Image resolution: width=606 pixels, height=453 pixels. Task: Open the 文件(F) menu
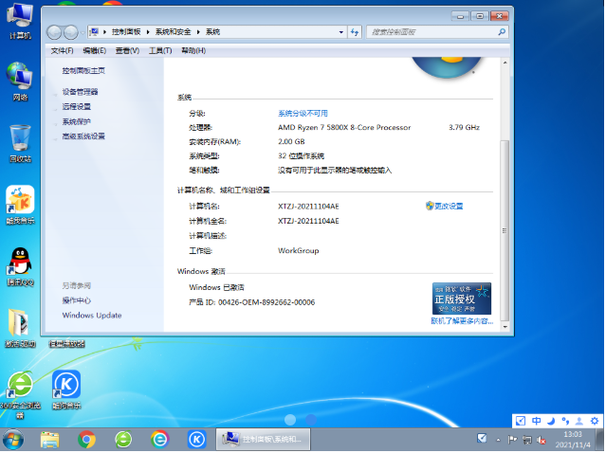tap(62, 50)
